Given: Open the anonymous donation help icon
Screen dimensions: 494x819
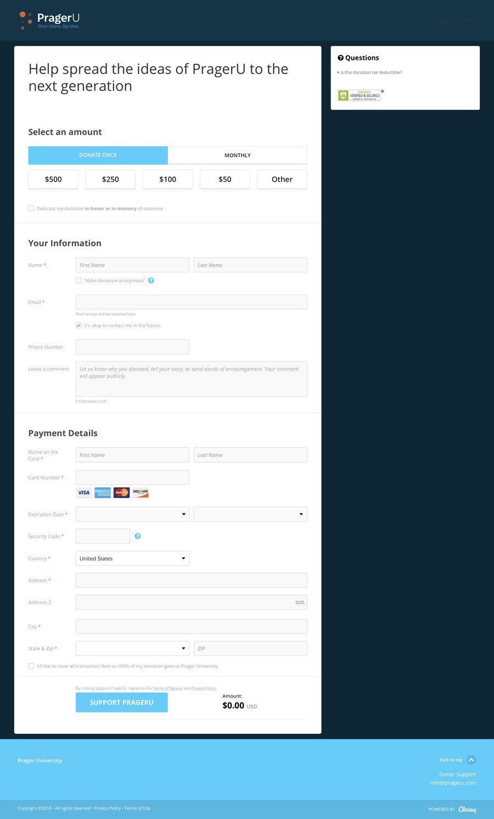Looking at the screenshot, I should [151, 280].
